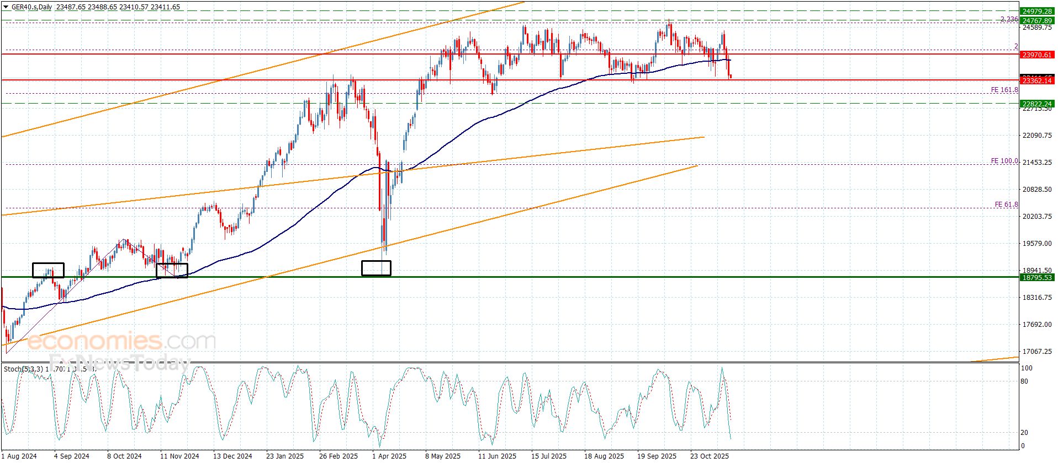1058x463 pixels.
Task: Click the green 18795.53 support price tag
Action: [x=1037, y=278]
